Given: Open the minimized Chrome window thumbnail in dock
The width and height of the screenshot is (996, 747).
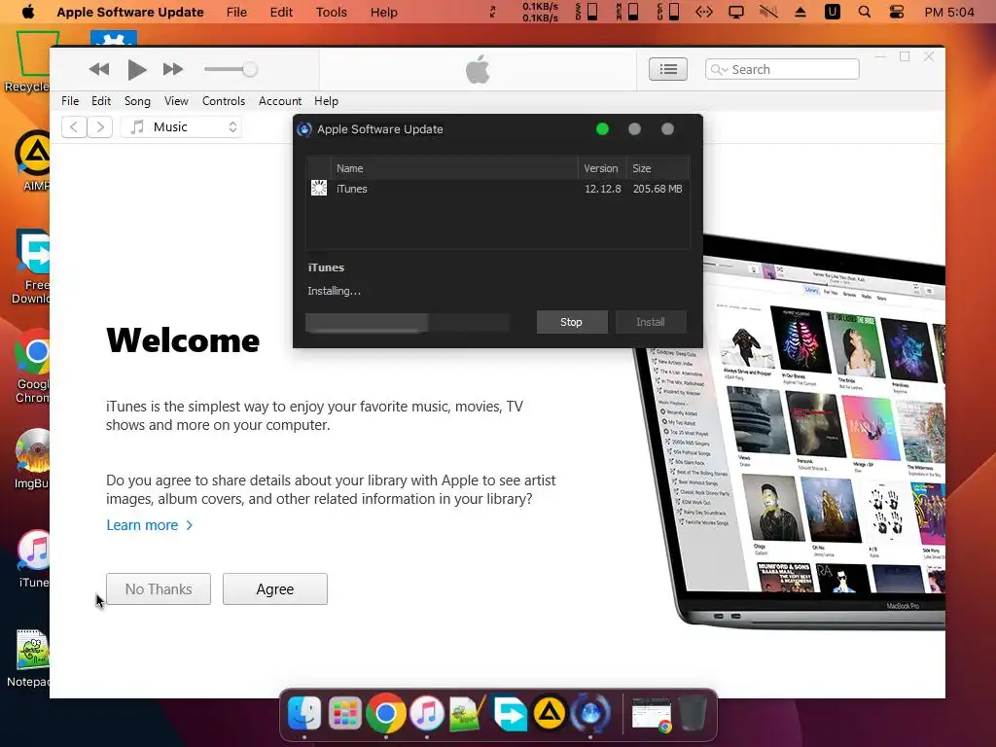Looking at the screenshot, I should [652, 715].
